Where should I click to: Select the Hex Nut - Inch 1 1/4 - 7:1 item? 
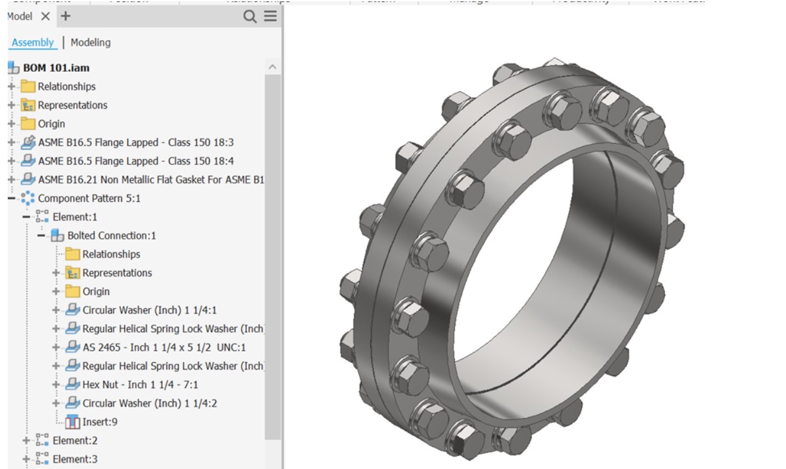click(x=140, y=385)
